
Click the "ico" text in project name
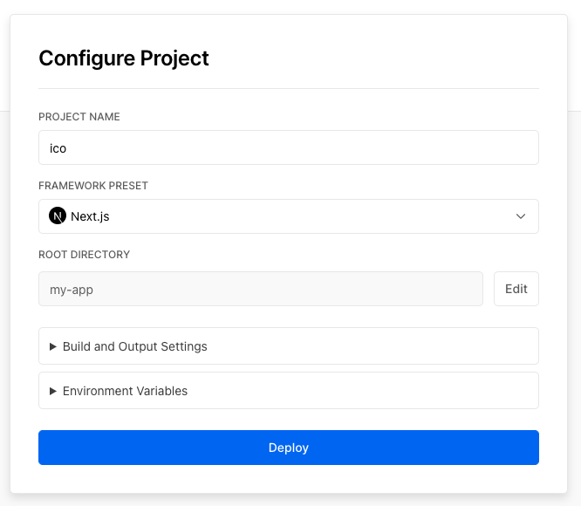click(x=58, y=148)
